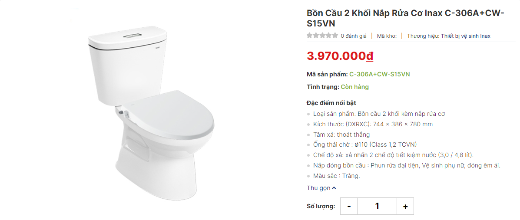This screenshot has width=520, height=220.
Task: Increase quantity with the plus button
Action: click(405, 206)
